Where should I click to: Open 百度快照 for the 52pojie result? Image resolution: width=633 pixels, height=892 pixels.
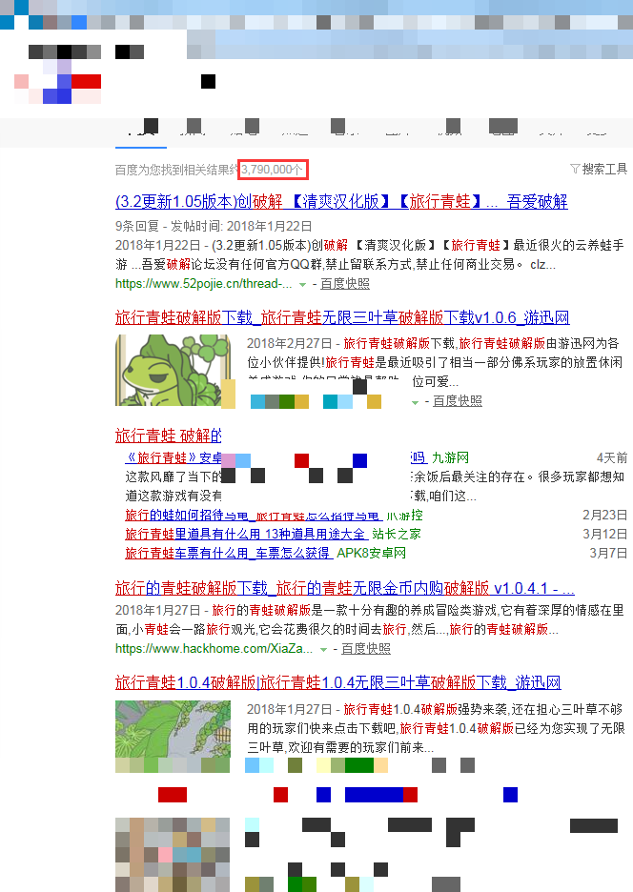coord(344,284)
